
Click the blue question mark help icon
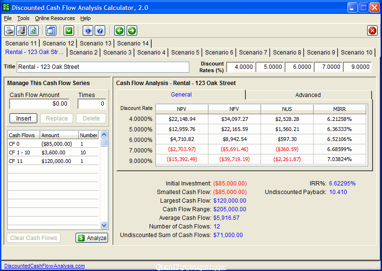(x=100, y=31)
